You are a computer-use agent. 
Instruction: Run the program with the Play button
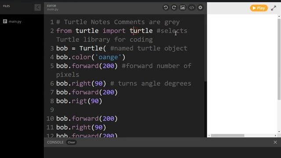[x=259, y=8]
